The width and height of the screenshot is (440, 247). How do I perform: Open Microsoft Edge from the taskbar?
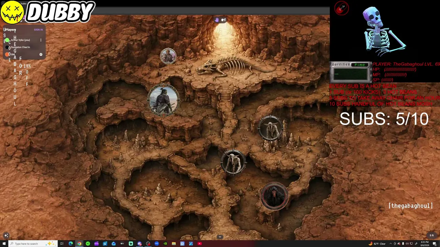[71, 244]
